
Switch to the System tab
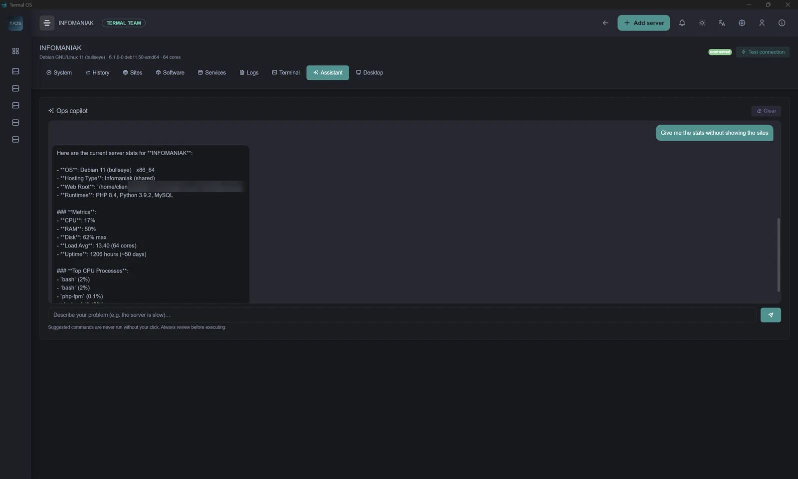point(59,73)
